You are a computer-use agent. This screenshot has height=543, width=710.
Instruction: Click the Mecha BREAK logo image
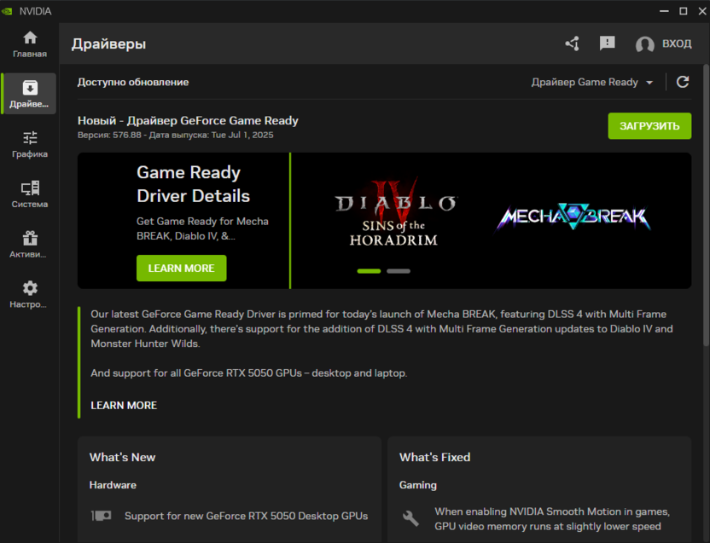(573, 217)
